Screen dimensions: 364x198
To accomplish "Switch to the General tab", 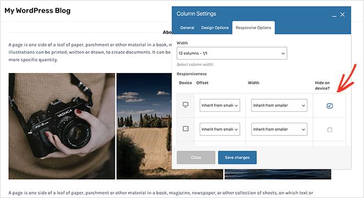I will (187, 27).
